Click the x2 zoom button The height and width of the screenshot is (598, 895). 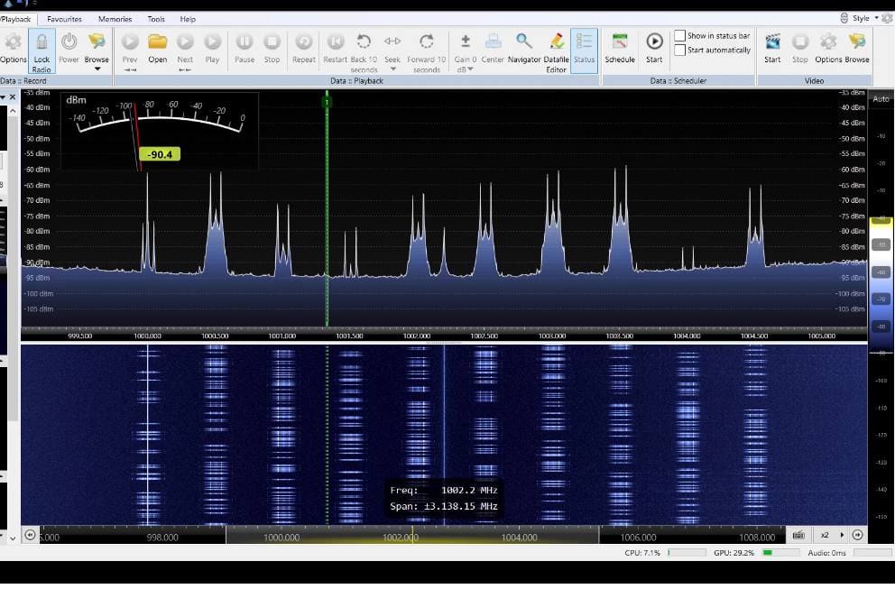[x=825, y=535]
